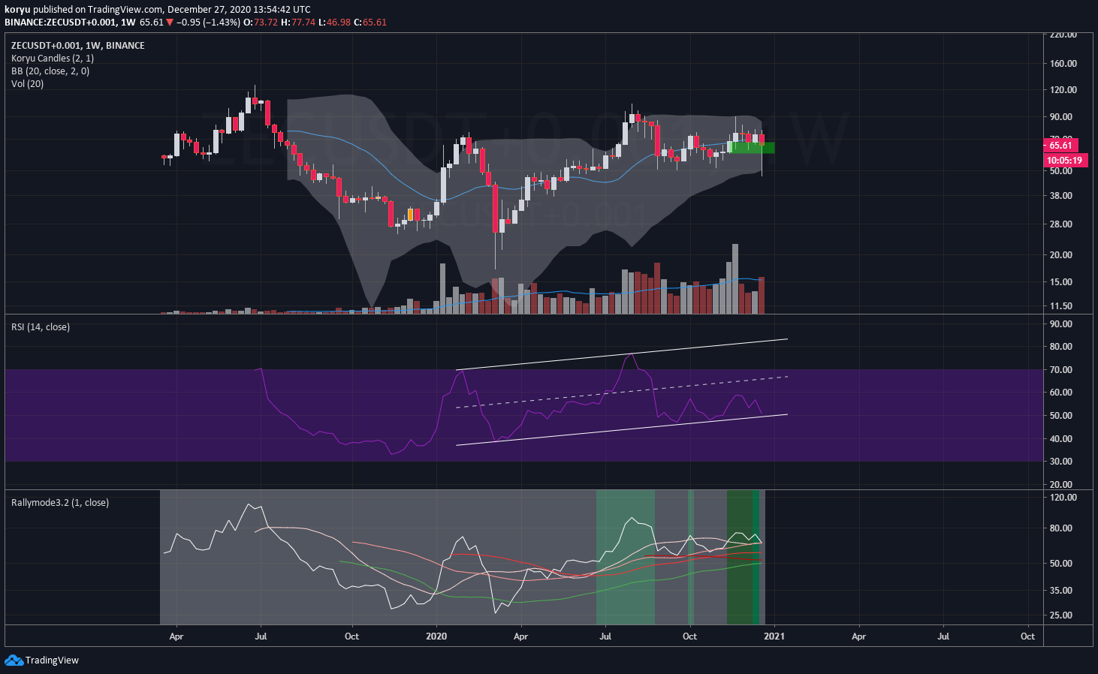This screenshot has width=1098, height=674.
Task: Select the 'Vol (20)' indicator label
Action: pos(27,84)
